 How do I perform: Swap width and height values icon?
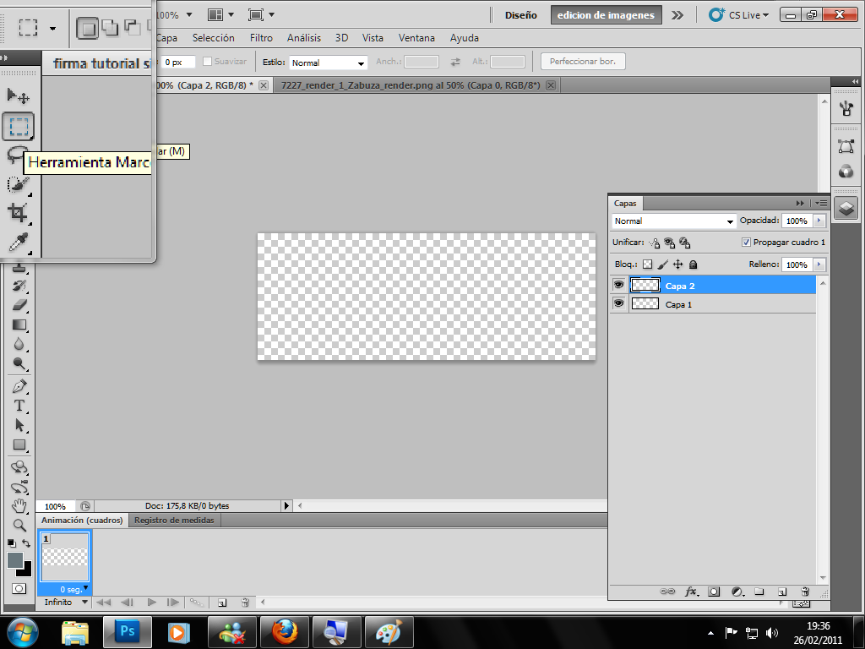(455, 63)
